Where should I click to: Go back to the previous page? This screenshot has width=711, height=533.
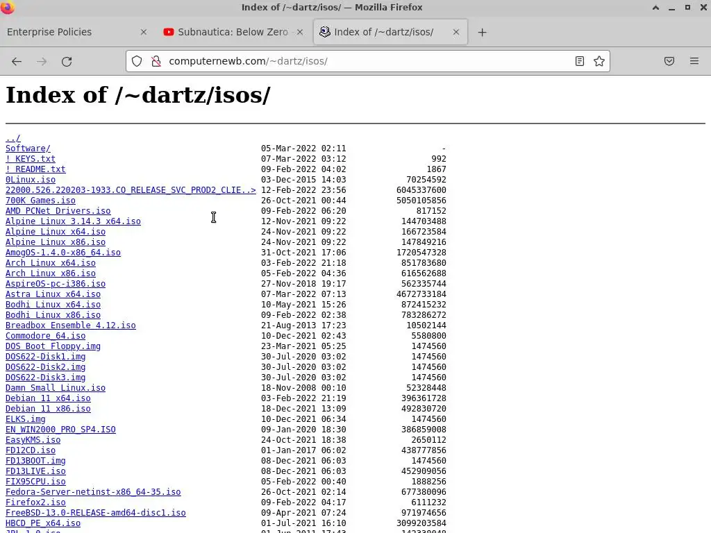(x=17, y=61)
